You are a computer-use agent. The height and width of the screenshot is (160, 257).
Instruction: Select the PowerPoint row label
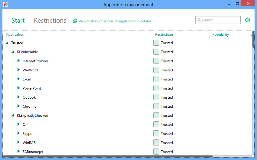pos(32,88)
